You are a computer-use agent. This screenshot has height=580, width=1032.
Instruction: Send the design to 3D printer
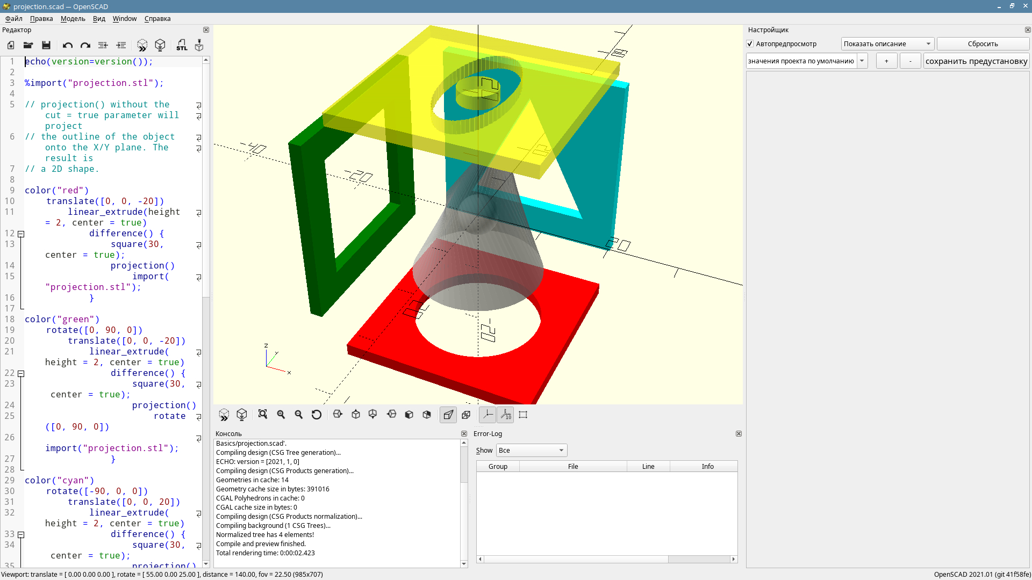[x=199, y=46]
